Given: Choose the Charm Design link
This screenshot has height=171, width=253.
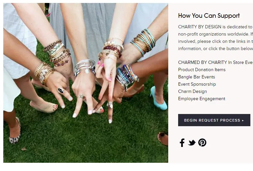Looking at the screenshot, I should tap(192, 91).
